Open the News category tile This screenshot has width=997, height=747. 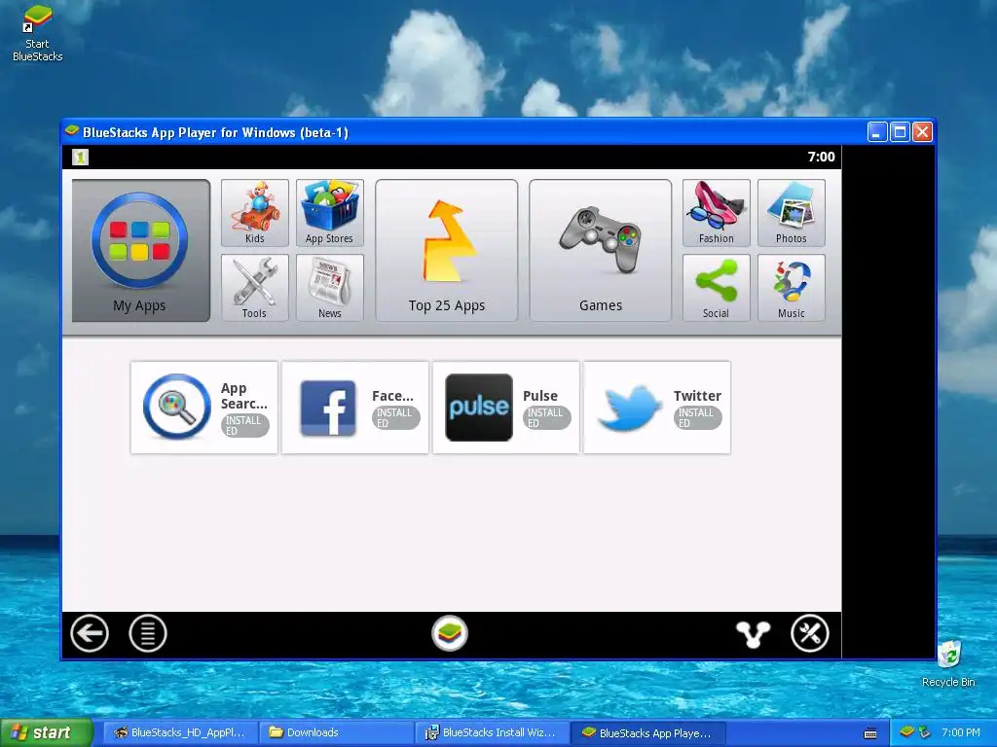coord(330,288)
